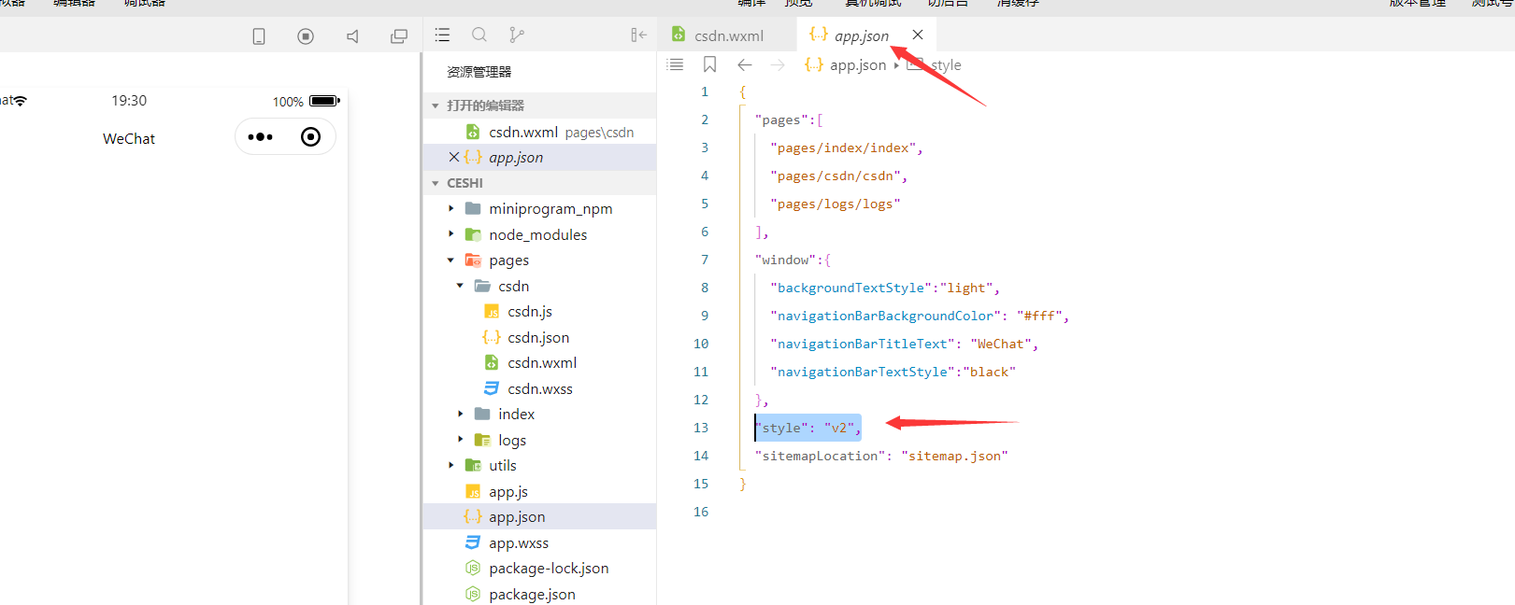Open app.js file in tree
The image size is (1515, 605).
point(540,491)
